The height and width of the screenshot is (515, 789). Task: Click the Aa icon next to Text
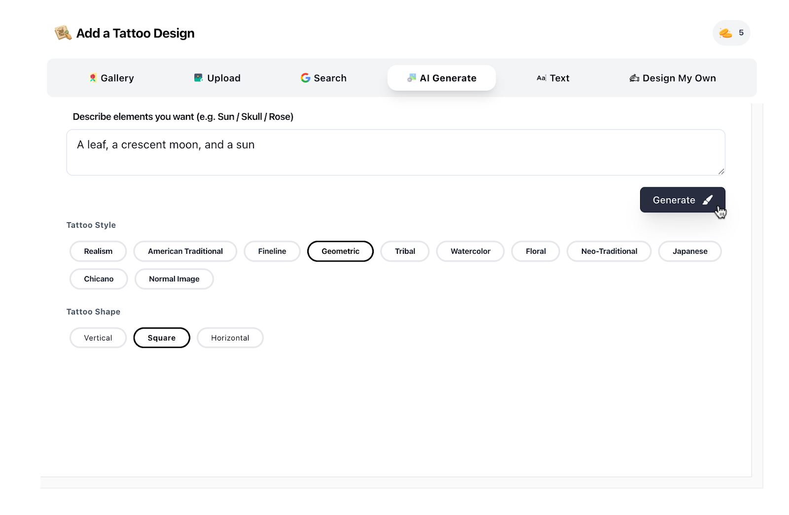click(x=541, y=77)
